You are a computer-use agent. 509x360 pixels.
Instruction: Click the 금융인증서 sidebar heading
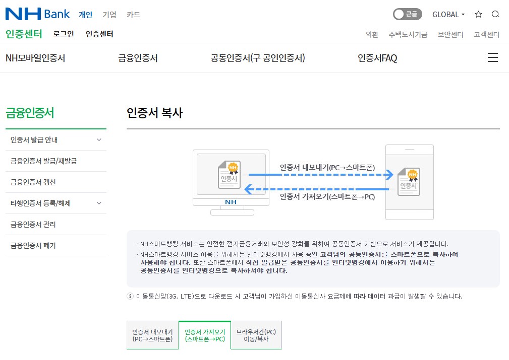click(x=30, y=113)
